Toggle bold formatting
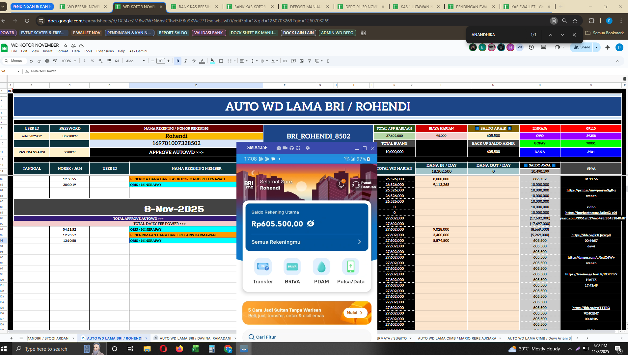The width and height of the screenshot is (628, 355). 178,61
